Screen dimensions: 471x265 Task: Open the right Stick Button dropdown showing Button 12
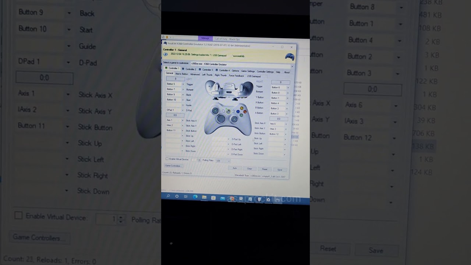click(278, 134)
